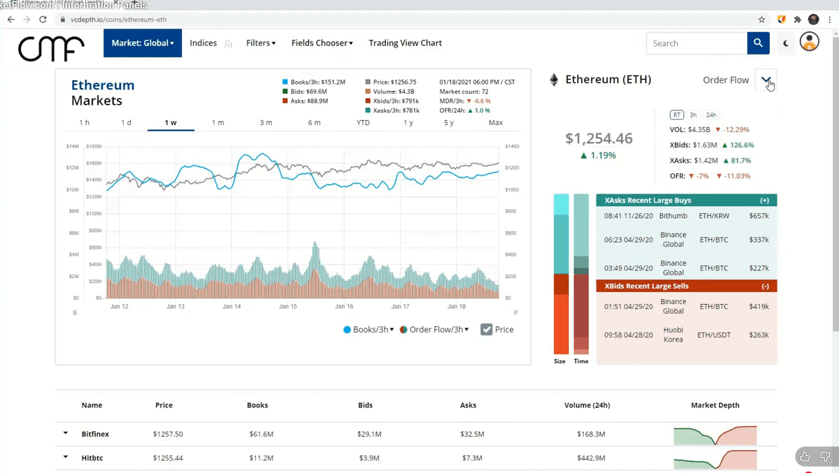Click the CMF logo

click(x=51, y=48)
